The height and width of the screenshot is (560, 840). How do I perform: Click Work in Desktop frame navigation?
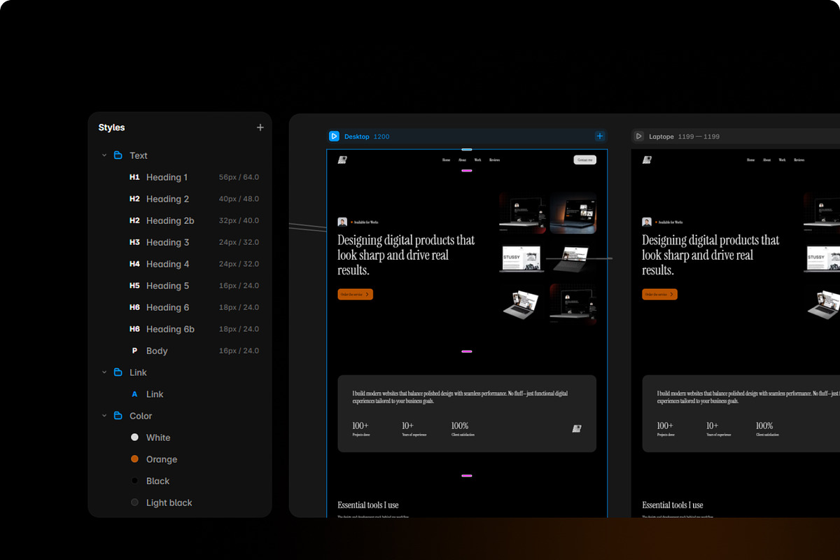pyautogui.click(x=477, y=160)
